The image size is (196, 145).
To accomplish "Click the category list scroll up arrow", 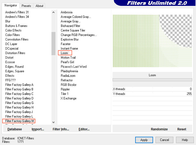I will [x=54, y=12].
